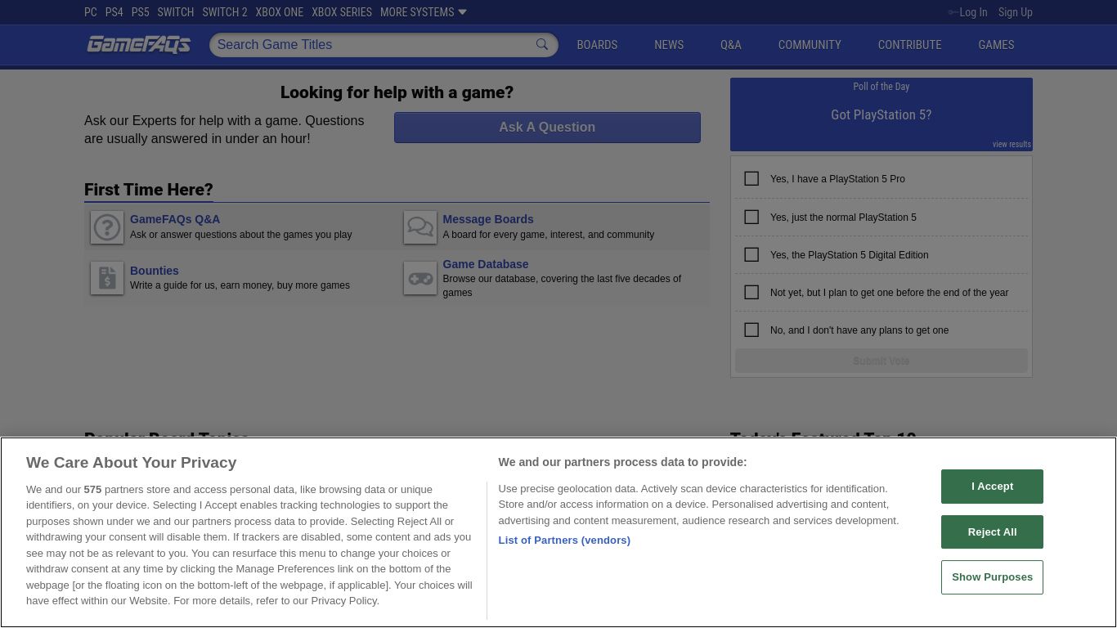This screenshot has width=1117, height=628.
Task: Open the GameFAQs Q&A link
Action: coord(175,219)
